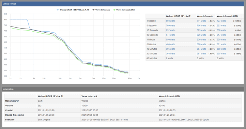Screen dimensions: 246x129
Task: Open 530 watts link in 1 Minute row
Action: pyautogui.click(x=201, y=40)
